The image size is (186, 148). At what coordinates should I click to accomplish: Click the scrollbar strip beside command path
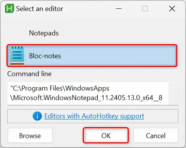coord(173,94)
